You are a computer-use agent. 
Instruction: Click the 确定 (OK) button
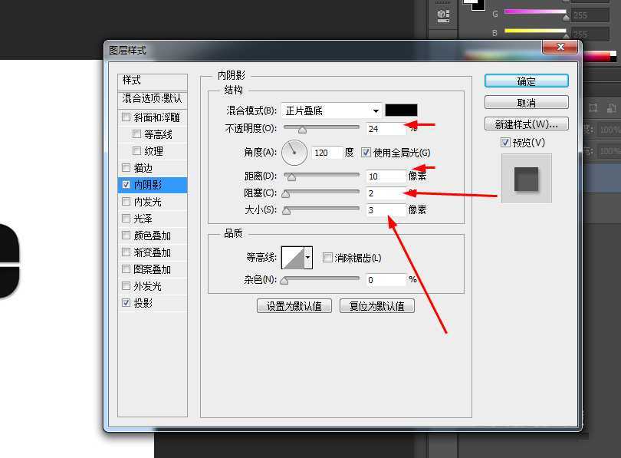coord(526,80)
